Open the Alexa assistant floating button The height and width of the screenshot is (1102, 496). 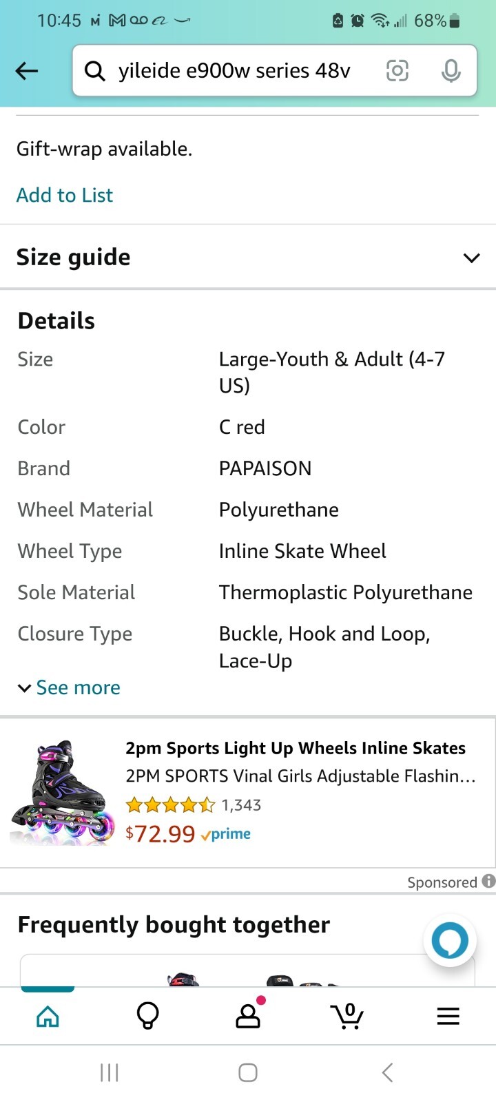(450, 940)
